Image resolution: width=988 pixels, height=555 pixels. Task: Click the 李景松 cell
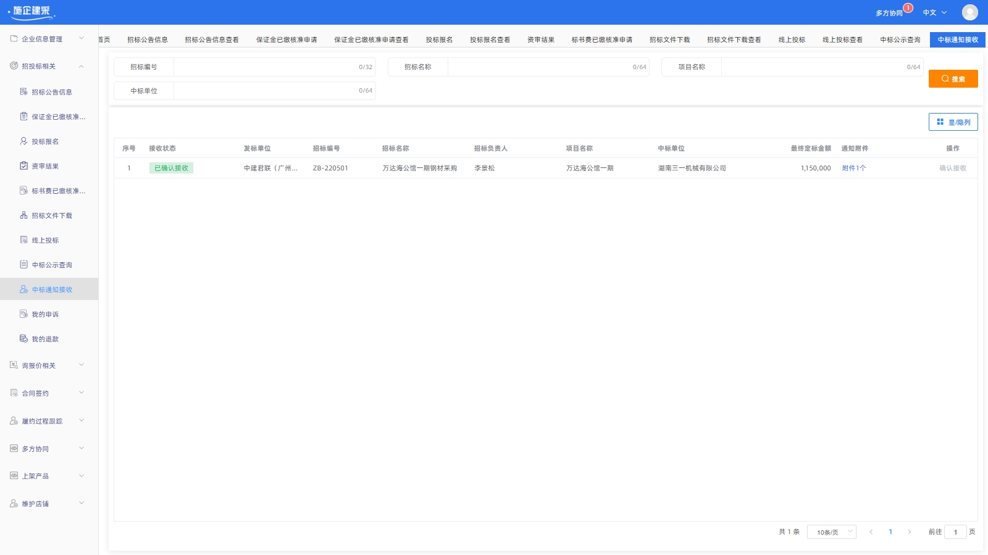click(484, 168)
